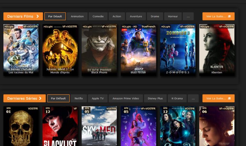246x146 pixels.
Task: Click HDLight - MD badge on Buzz poster
Action: [129, 26]
